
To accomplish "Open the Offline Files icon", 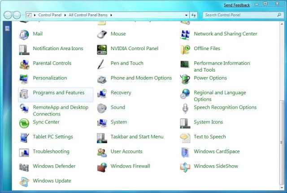I will tap(185, 49).
